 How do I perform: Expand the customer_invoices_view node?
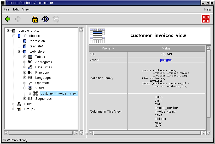[30, 93]
